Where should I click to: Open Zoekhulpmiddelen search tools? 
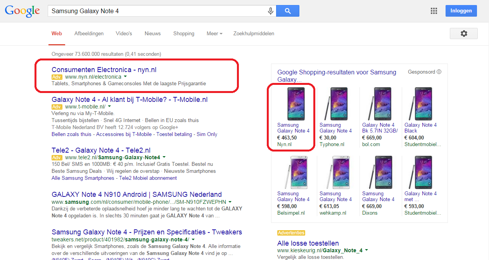click(x=254, y=34)
